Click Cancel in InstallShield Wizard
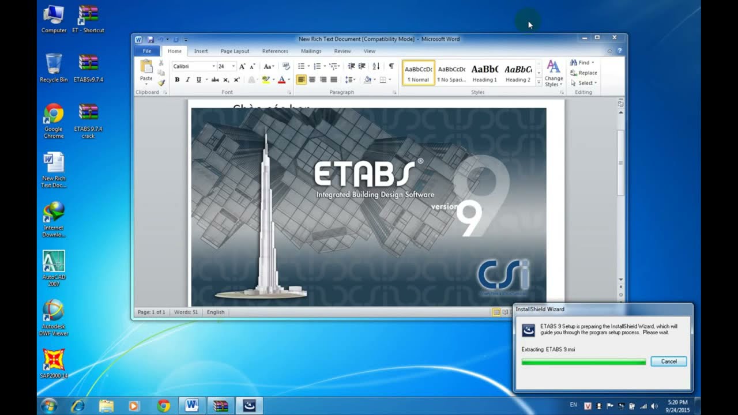This screenshot has height=415, width=738. 669,361
